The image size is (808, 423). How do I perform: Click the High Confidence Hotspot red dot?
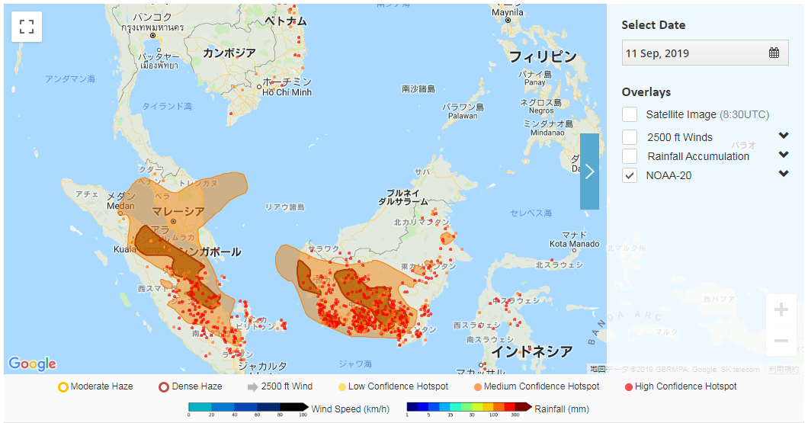click(629, 387)
